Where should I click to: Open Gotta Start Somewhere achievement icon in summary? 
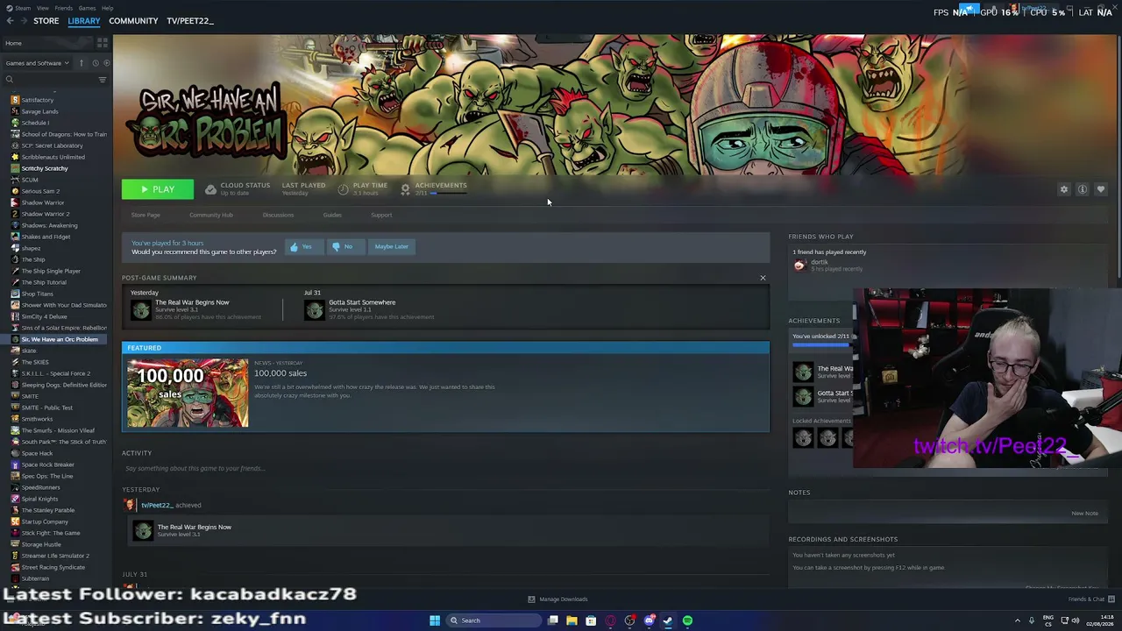(x=315, y=309)
